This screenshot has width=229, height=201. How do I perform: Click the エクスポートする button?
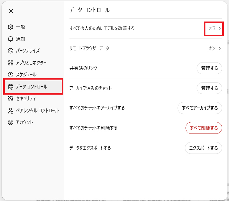pyautogui.click(x=203, y=148)
